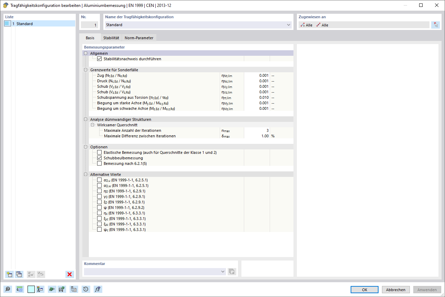Viewport: 445px width, 297px height.
Task: Click the save-as-default floppy disk icon
Action: click(x=62, y=289)
